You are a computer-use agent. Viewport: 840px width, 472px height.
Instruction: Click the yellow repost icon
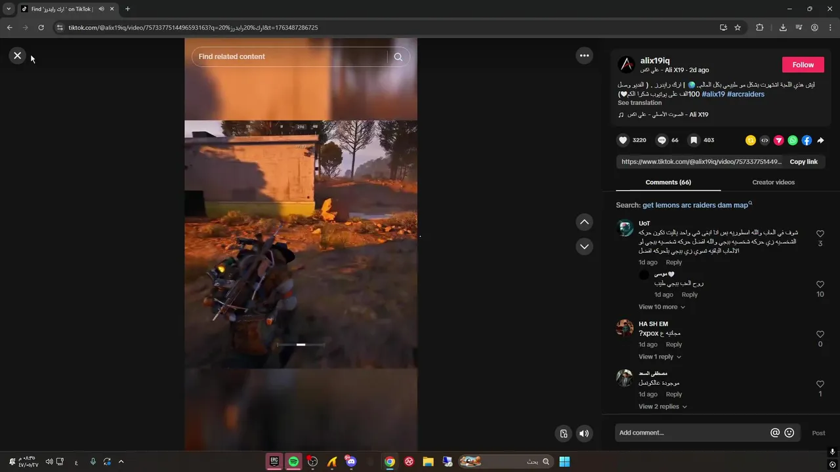[x=751, y=140]
